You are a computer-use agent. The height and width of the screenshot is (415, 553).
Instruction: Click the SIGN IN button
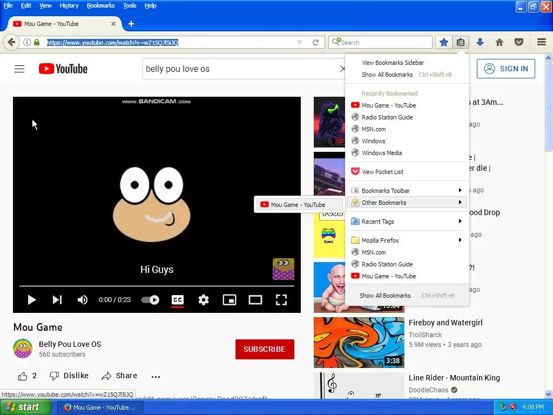click(505, 69)
